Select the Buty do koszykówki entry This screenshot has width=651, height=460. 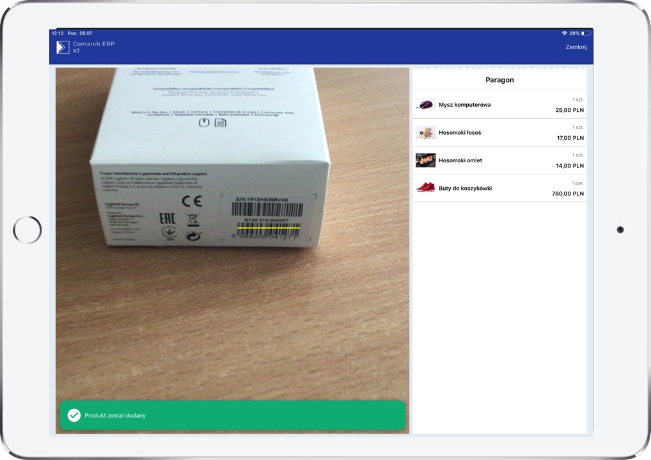pyautogui.click(x=465, y=188)
